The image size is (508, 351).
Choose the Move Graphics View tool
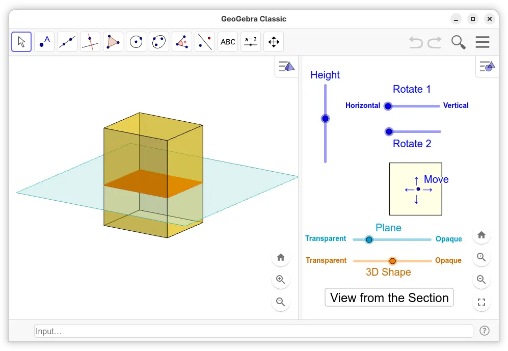274,42
